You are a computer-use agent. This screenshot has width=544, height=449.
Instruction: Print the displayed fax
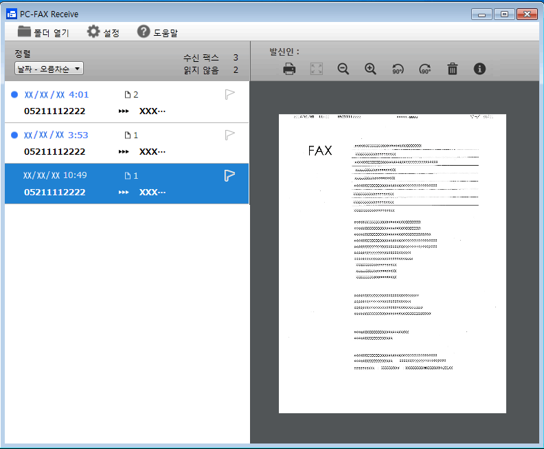(x=289, y=69)
